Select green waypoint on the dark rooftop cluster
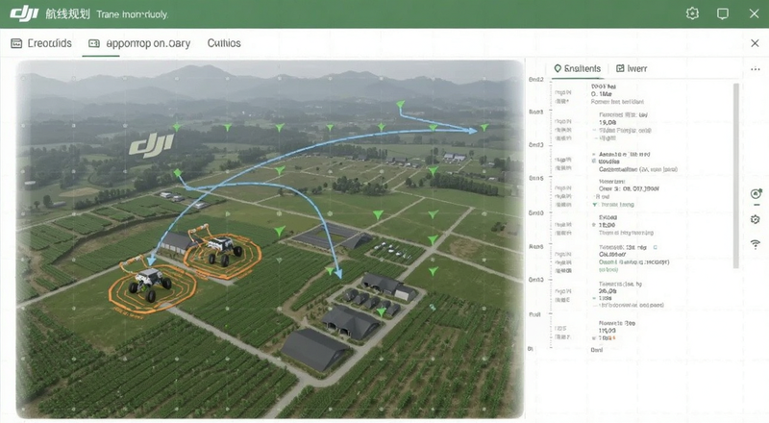 (x=382, y=312)
